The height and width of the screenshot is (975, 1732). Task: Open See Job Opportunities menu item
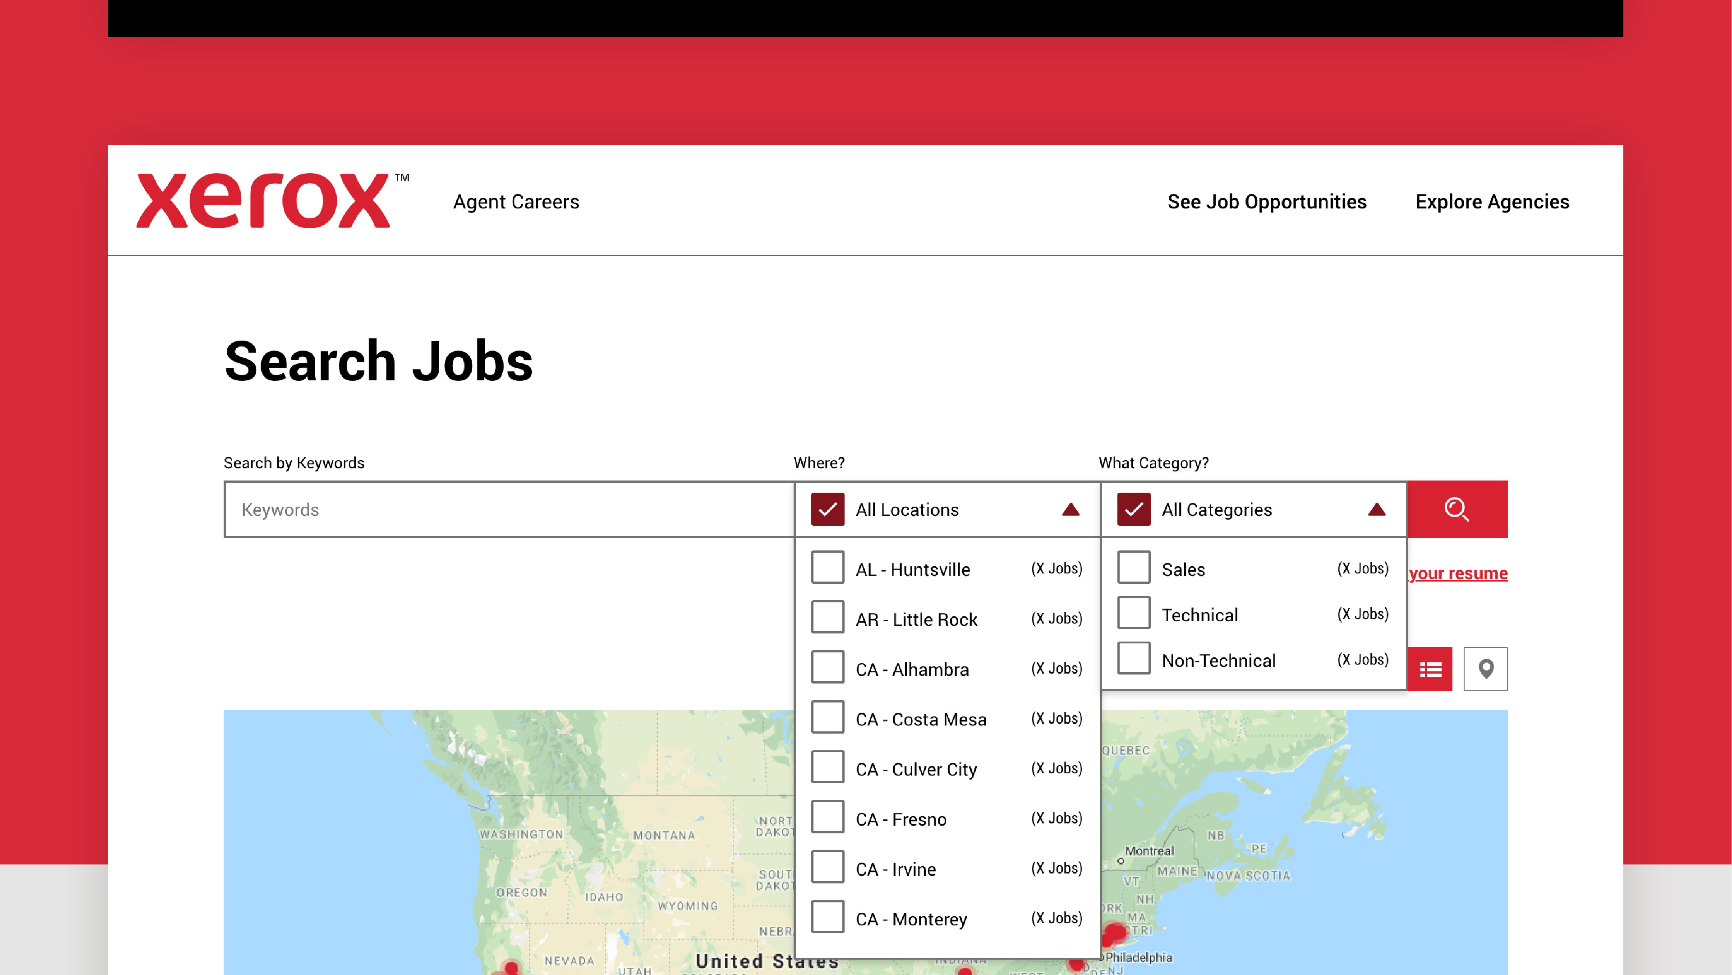tap(1267, 201)
